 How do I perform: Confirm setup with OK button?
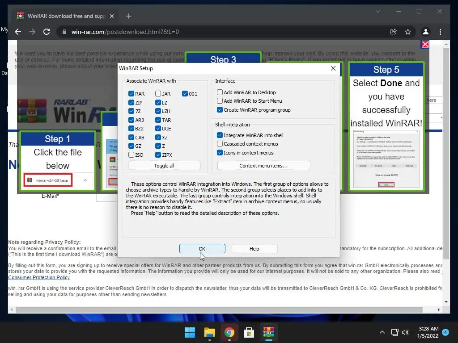click(x=202, y=248)
